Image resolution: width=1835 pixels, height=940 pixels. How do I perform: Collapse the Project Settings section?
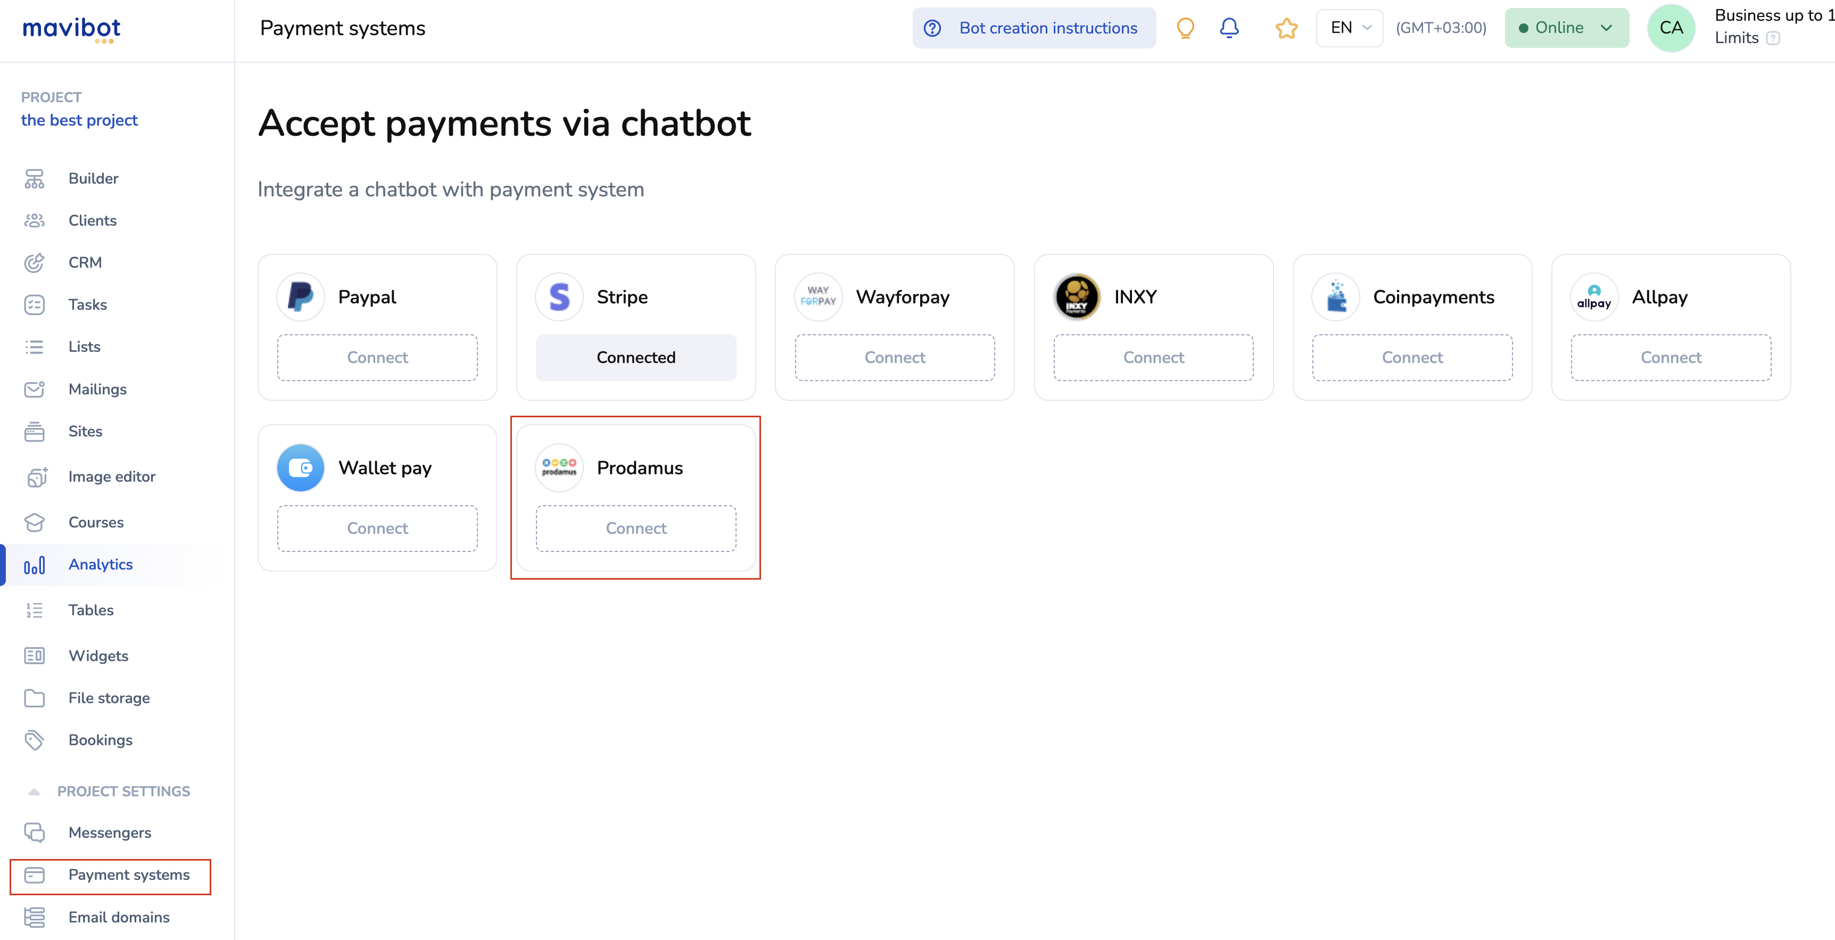pyautogui.click(x=34, y=791)
